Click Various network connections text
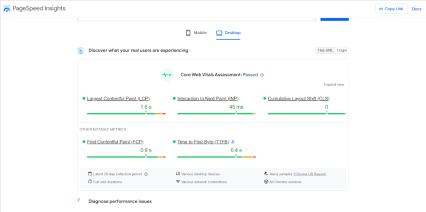This screenshot has width=426, height=212. [x=204, y=182]
